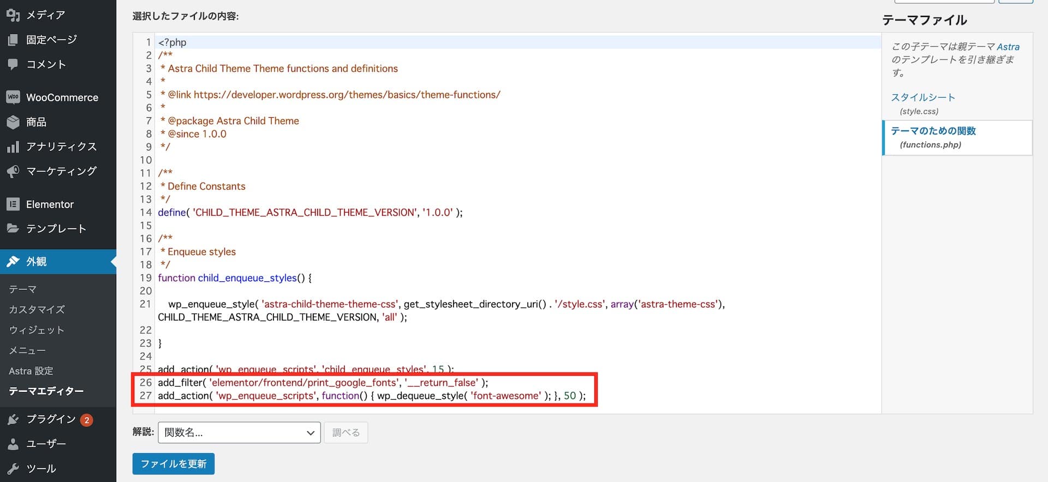
Task: Click the marketing megaphone icon
Action: pyautogui.click(x=13, y=172)
